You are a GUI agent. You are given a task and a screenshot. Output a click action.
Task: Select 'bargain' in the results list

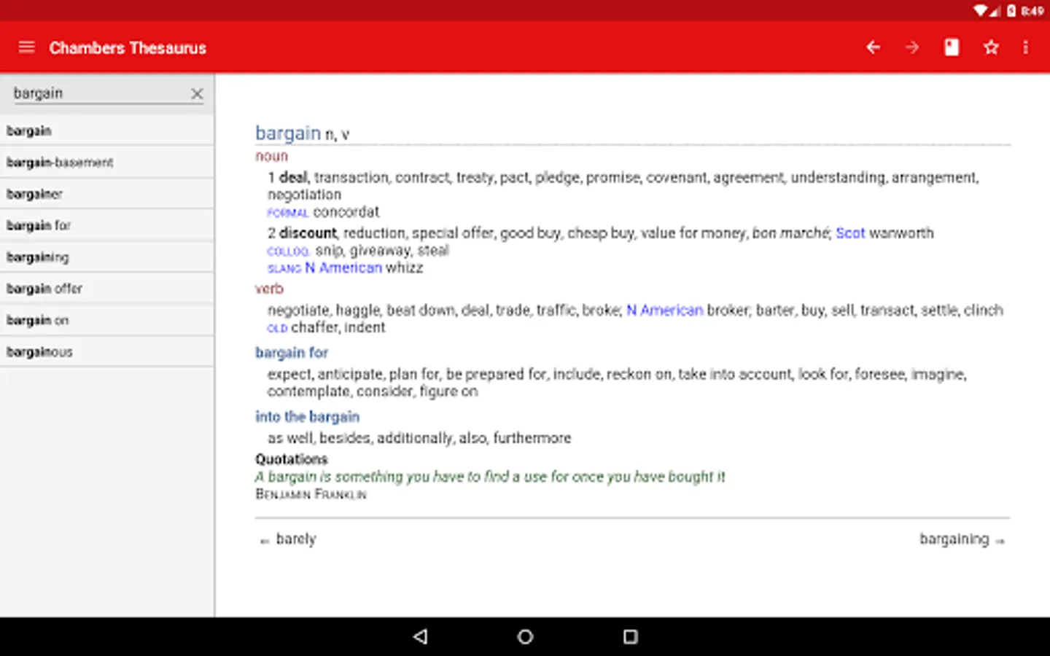coord(107,130)
